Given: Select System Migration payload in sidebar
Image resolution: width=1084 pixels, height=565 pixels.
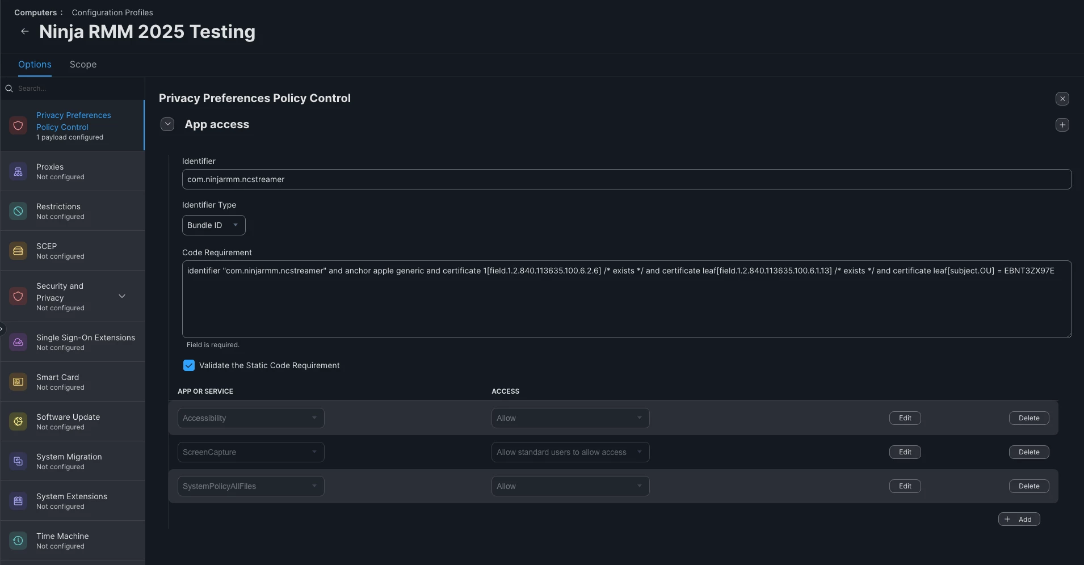Looking at the screenshot, I should click(x=73, y=461).
